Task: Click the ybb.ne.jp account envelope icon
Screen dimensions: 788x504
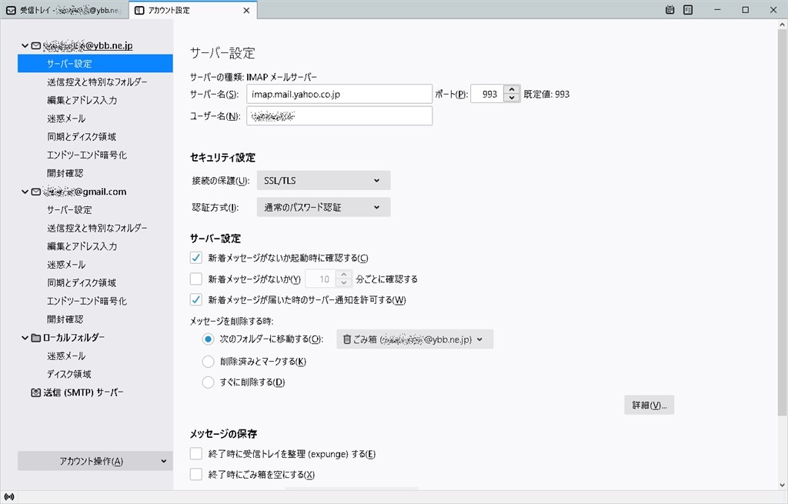Action: click(35, 45)
